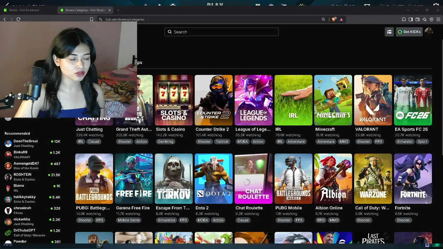The height and width of the screenshot is (249, 443).
Task: Open a new browser tab
Action: 118,10
